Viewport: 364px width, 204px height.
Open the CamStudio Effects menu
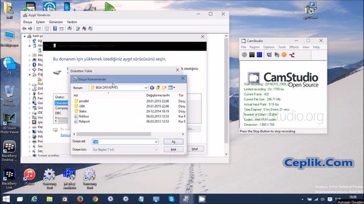294,47
